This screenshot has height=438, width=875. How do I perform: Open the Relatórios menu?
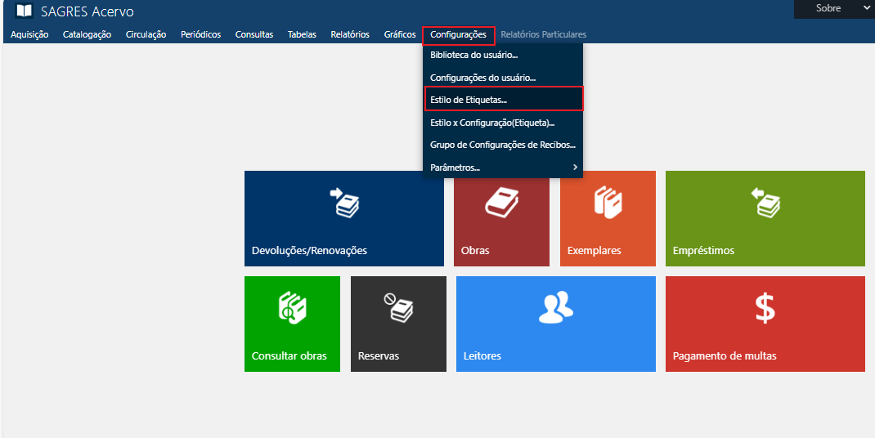(349, 34)
